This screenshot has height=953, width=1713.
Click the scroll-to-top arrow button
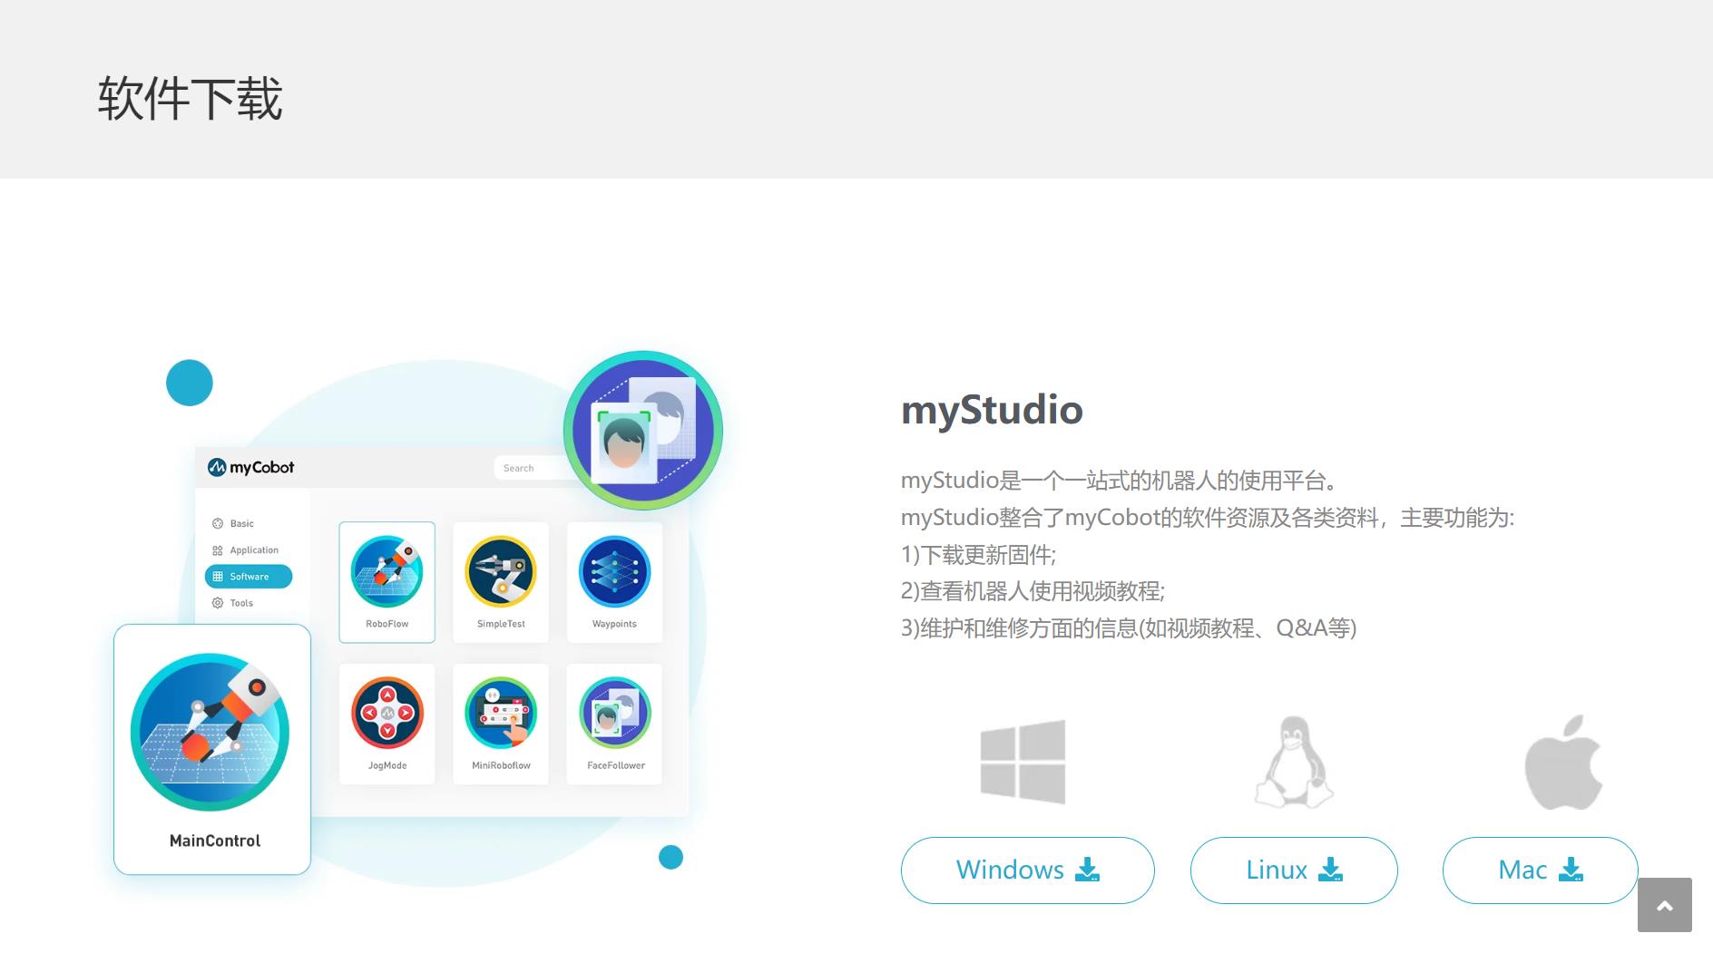click(1665, 904)
